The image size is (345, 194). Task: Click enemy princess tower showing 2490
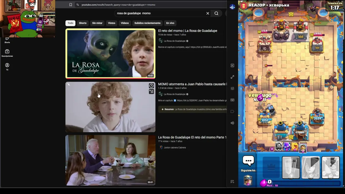(x=317, y=44)
